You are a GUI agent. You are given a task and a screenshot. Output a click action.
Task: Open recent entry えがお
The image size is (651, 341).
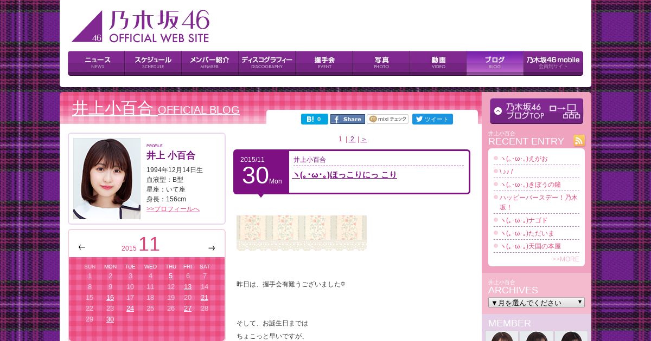pyautogui.click(x=524, y=159)
